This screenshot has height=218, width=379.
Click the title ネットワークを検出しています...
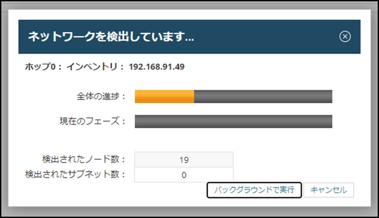click(x=111, y=37)
